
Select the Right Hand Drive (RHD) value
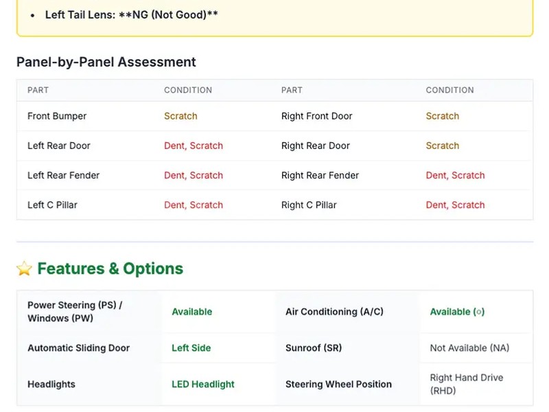[466, 384]
